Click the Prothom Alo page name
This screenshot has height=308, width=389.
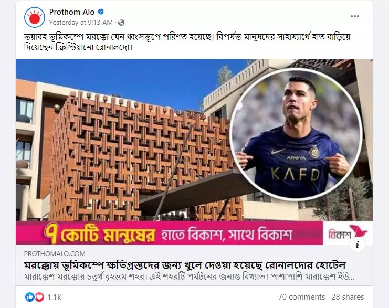(72, 12)
